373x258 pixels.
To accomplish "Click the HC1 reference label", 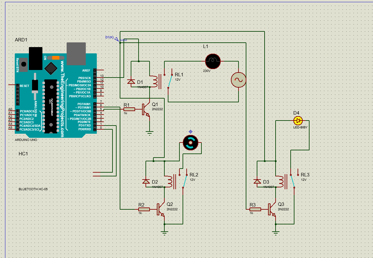I will [x=23, y=154].
